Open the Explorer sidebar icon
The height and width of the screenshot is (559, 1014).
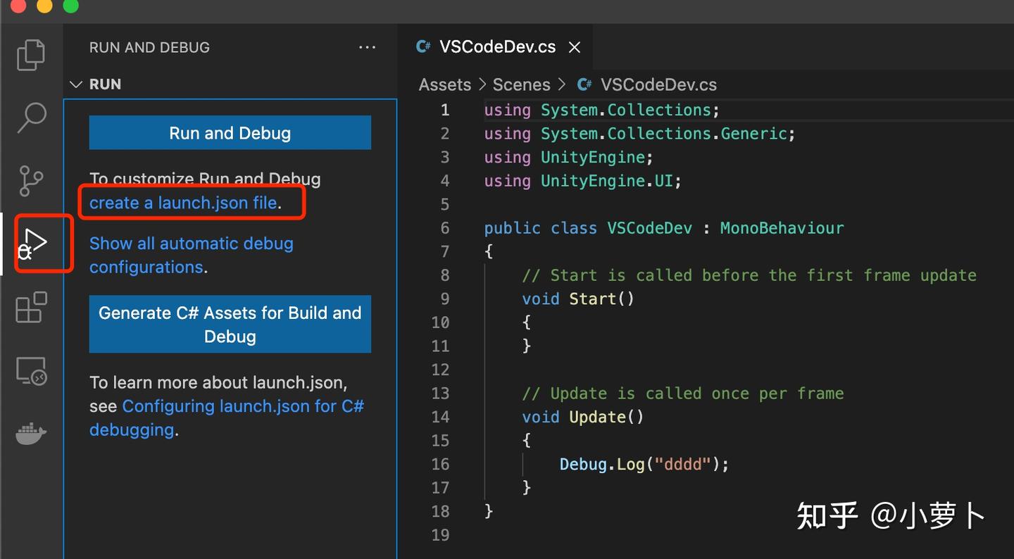[x=31, y=55]
